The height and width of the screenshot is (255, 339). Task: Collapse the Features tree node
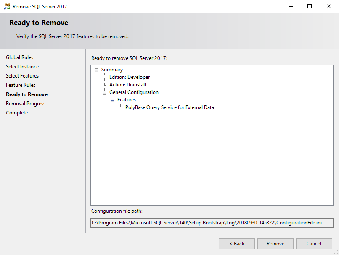112,100
